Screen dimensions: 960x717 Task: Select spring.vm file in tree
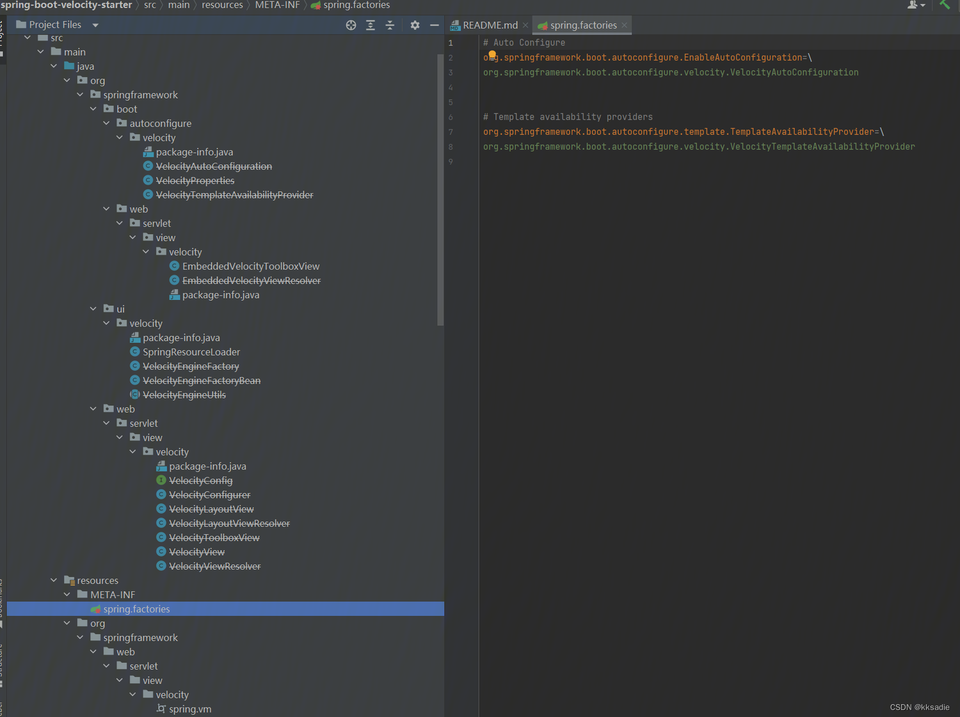(190, 709)
